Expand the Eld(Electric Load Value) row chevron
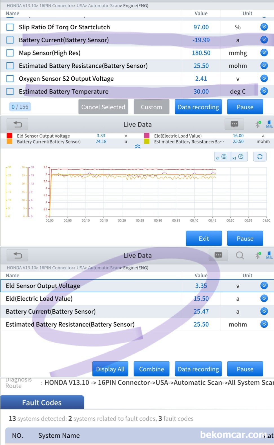Image resolution: width=274 pixels, height=445 pixels. coord(264,298)
